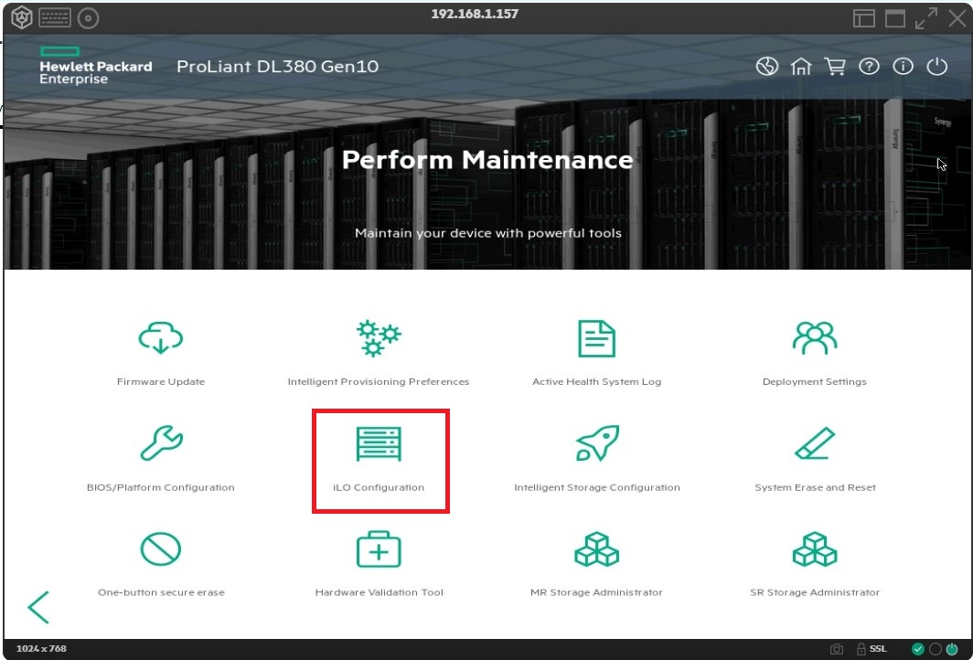Open the remote console virtual keyboard
Viewport: 973px width, 660px height.
point(54,17)
